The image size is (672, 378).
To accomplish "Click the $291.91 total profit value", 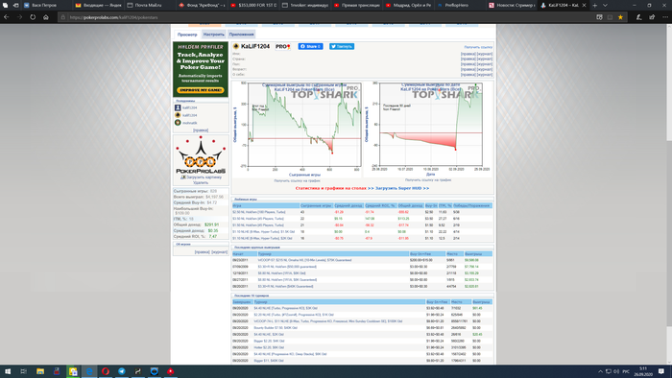I will point(211,224).
